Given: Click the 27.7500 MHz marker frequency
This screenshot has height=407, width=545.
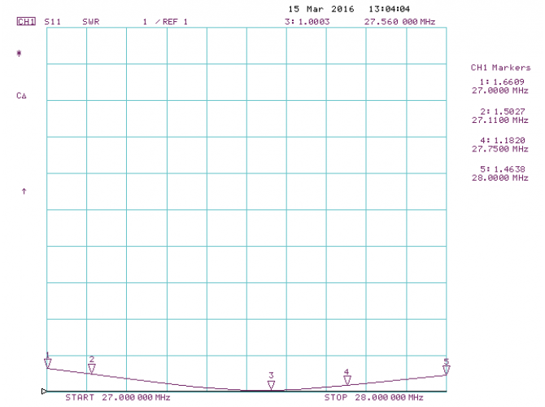Looking at the screenshot, I should click(x=499, y=149).
